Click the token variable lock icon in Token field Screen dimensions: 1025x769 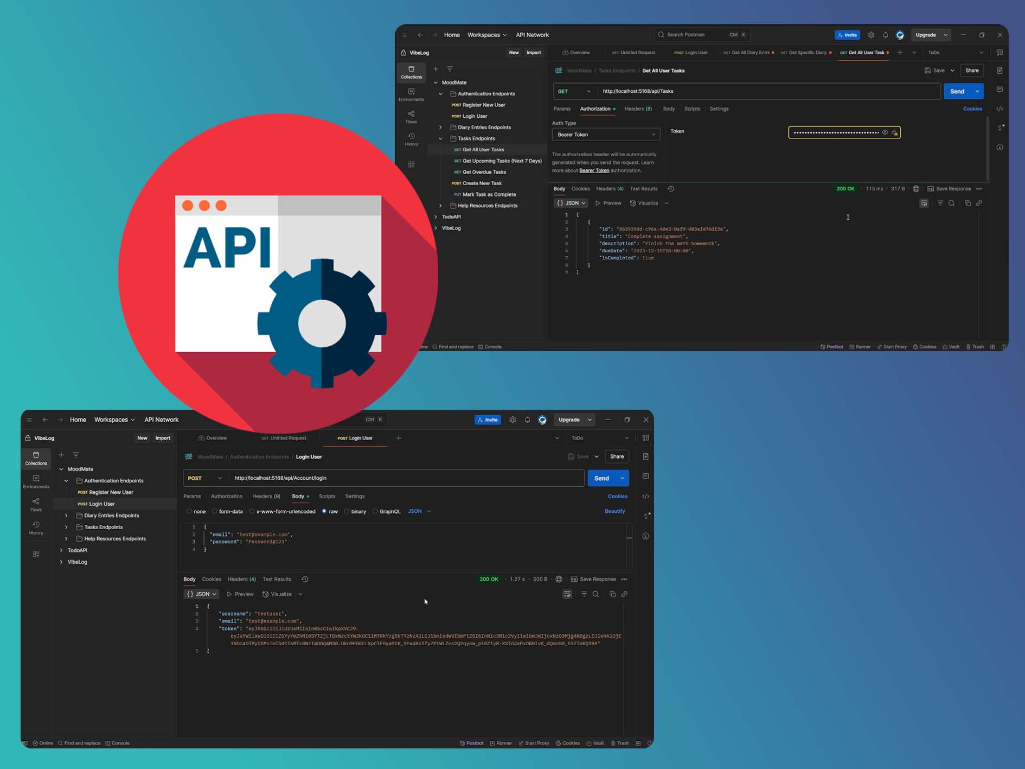coord(895,132)
